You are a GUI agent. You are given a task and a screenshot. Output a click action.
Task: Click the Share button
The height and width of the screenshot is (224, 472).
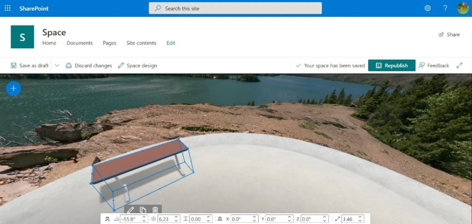tap(449, 34)
